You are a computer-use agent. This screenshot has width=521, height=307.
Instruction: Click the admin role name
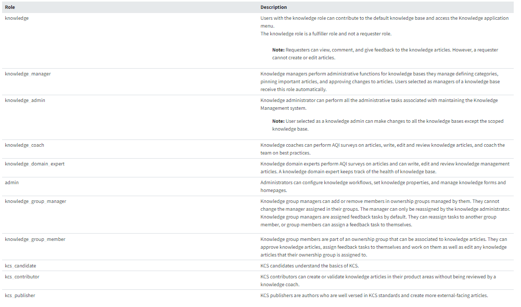click(x=12, y=183)
